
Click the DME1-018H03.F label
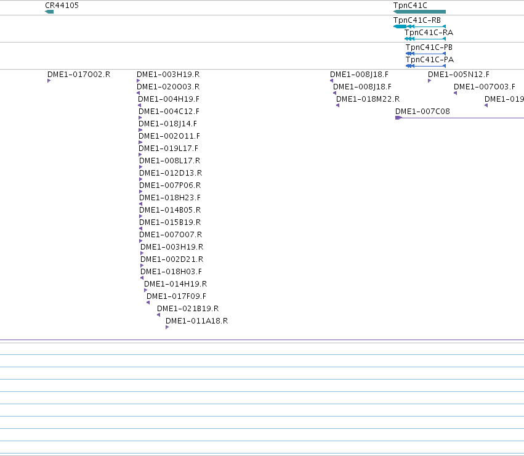coord(171,272)
